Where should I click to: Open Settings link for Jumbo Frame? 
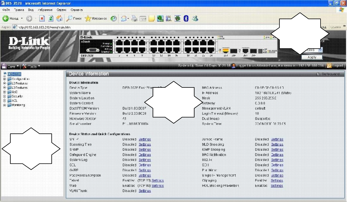[x=277, y=139]
